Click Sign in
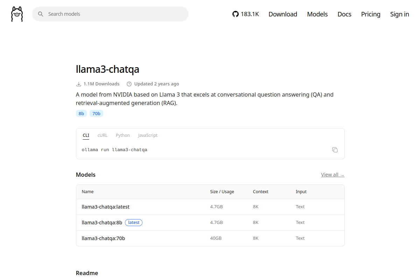Viewport: 420px width, 280px height. [x=400, y=14]
